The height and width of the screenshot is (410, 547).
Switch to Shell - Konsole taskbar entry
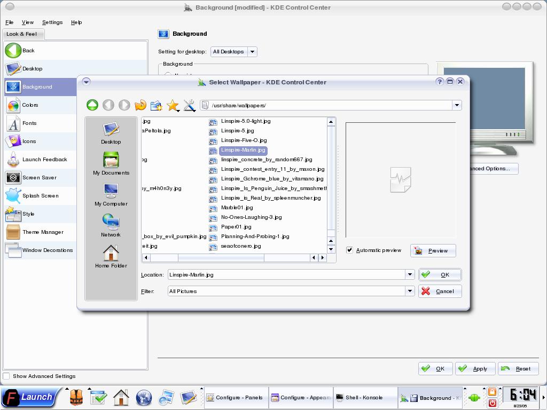(x=365, y=397)
